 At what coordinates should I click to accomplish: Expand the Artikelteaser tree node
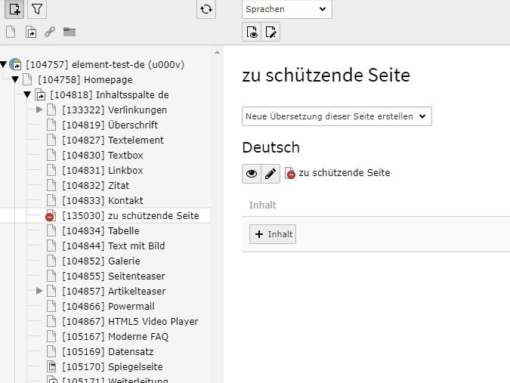coord(39,291)
